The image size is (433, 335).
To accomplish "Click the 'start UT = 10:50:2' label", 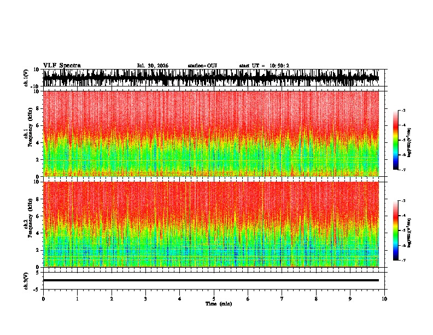I will point(264,66).
